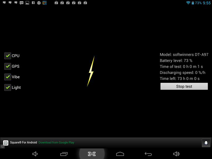212x159 pixels.
Task: Open the recent apps navigation icon
Action: pos(64,154)
